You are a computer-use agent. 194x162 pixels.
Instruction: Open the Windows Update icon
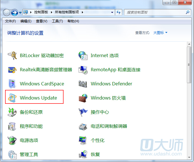[12, 98]
